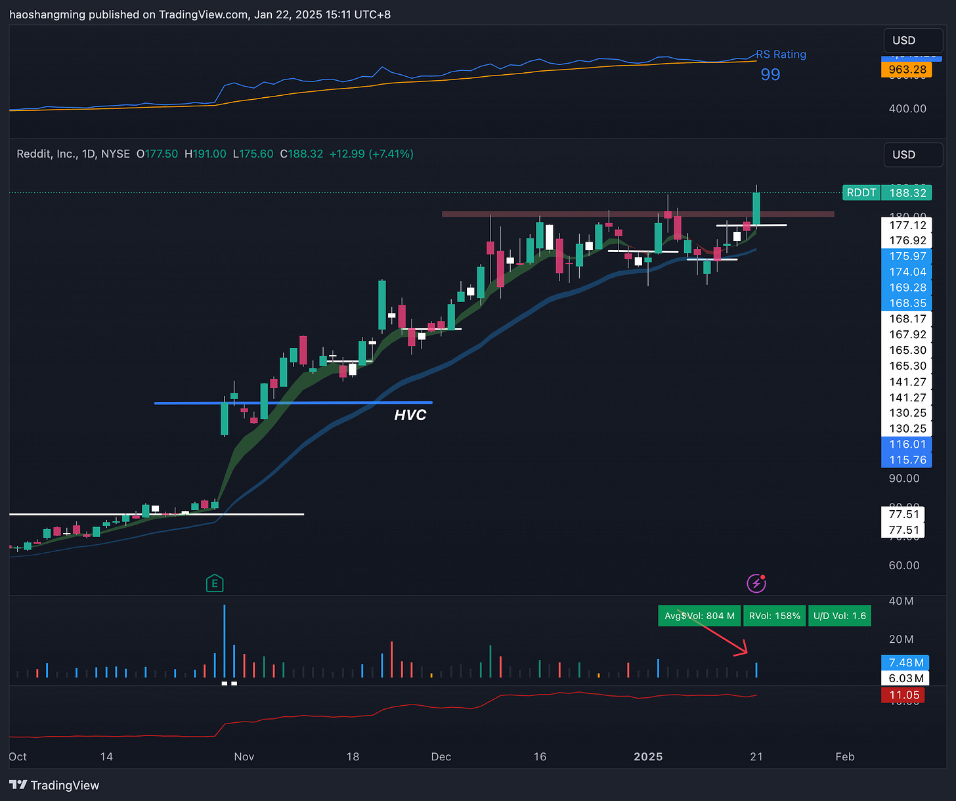The width and height of the screenshot is (956, 801).
Task: Click the 21 date label on time axis
Action: coord(756,757)
